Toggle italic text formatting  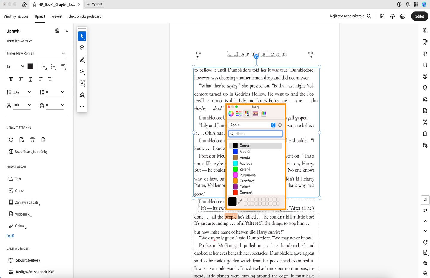pyautogui.click(x=21, y=79)
